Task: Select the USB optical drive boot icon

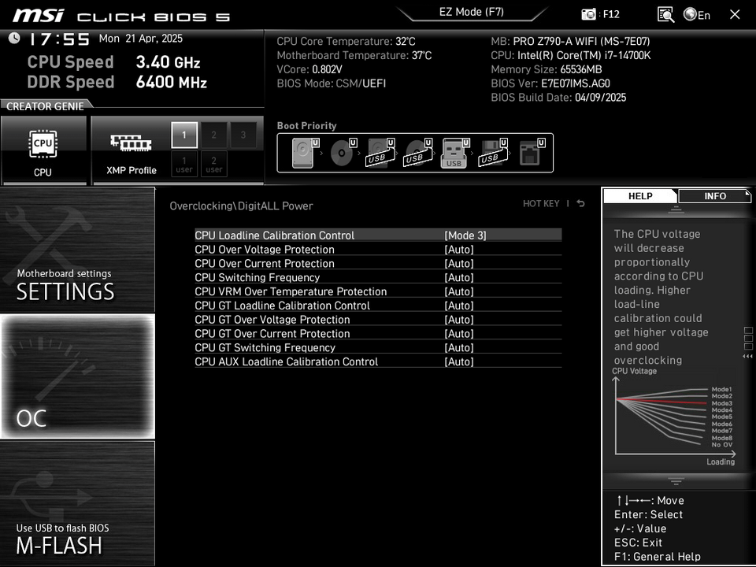Action: (x=418, y=153)
